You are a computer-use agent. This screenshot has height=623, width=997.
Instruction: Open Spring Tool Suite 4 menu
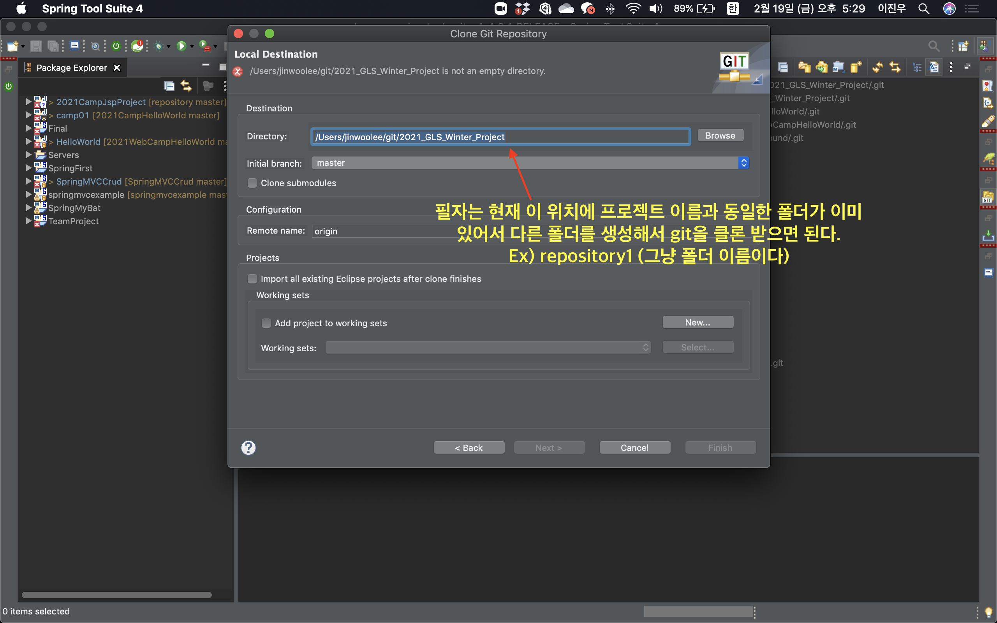click(92, 9)
